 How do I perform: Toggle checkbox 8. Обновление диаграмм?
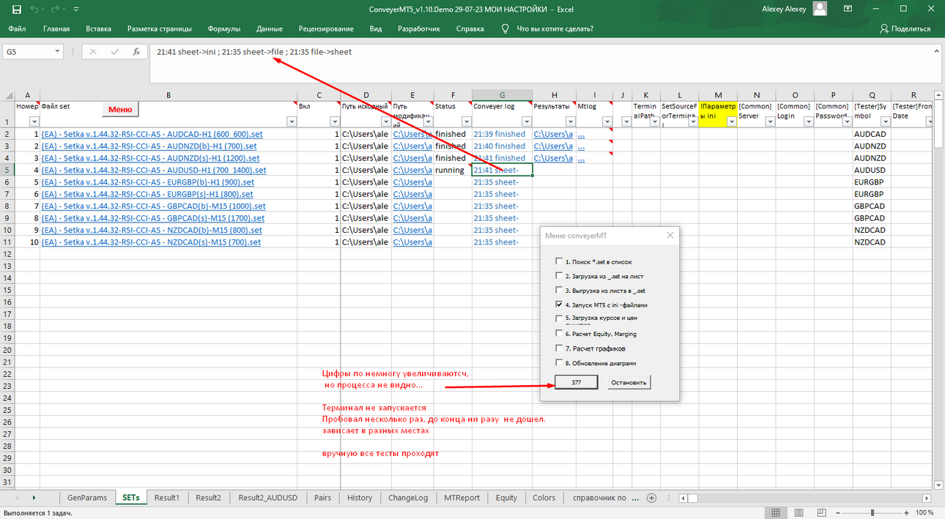[x=559, y=363]
